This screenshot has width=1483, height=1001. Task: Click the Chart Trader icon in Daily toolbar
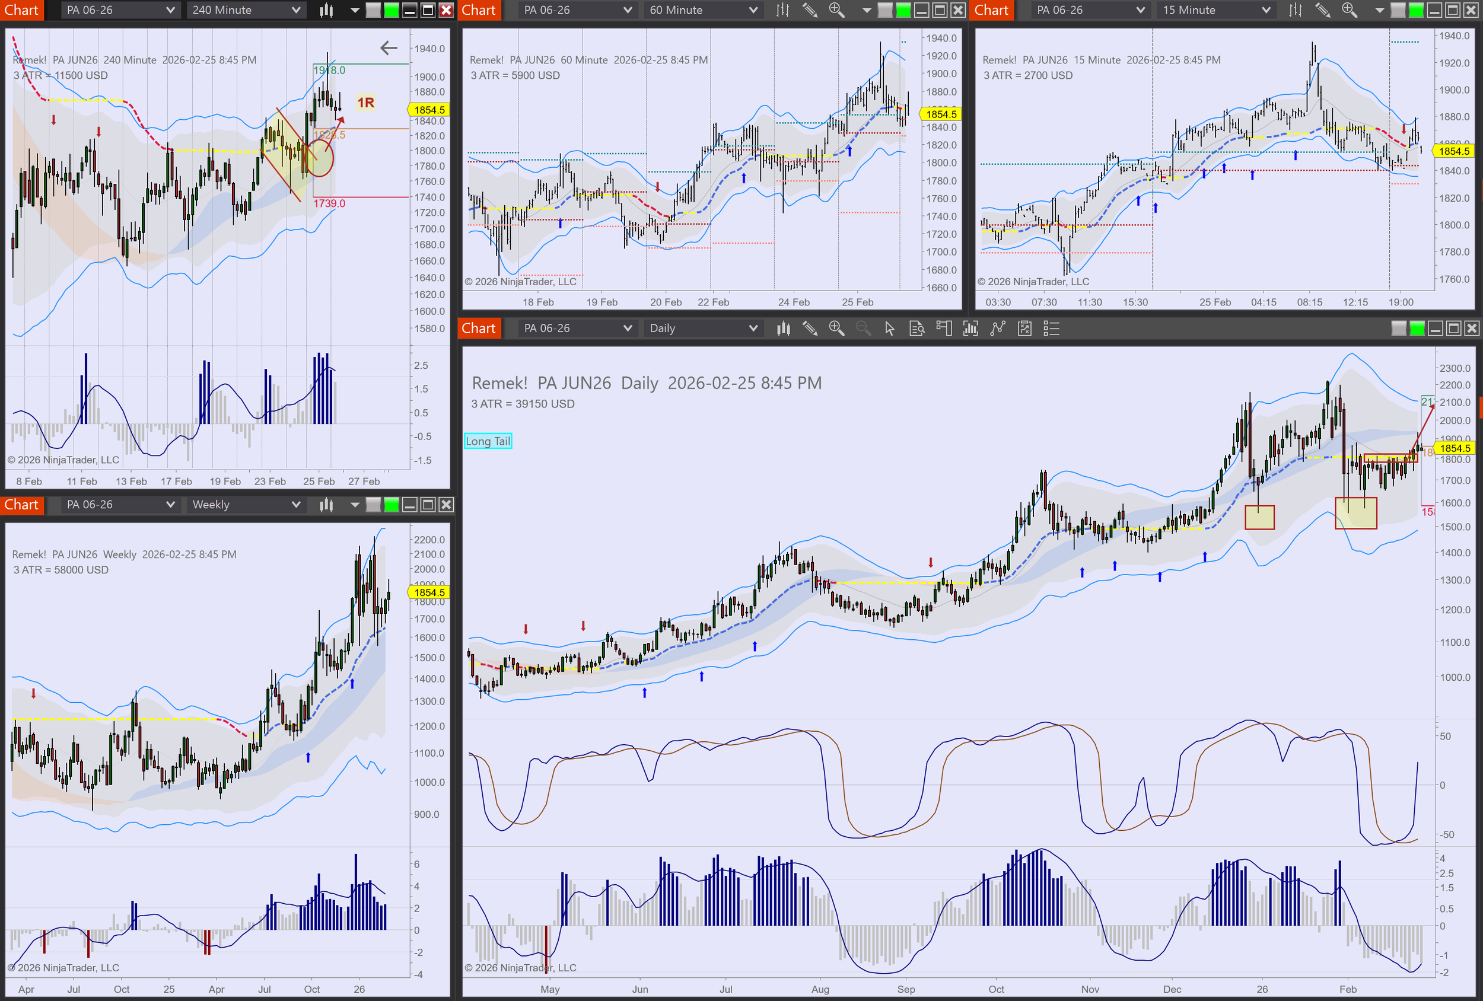point(943,329)
